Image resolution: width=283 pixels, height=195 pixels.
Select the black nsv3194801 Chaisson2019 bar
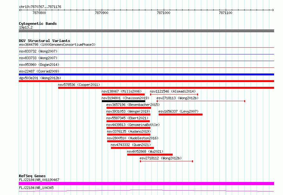123,101
